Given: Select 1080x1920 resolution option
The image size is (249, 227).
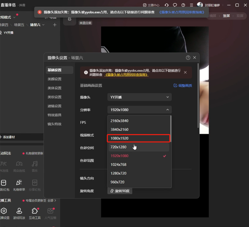Looking at the screenshot, I should [x=139, y=138].
